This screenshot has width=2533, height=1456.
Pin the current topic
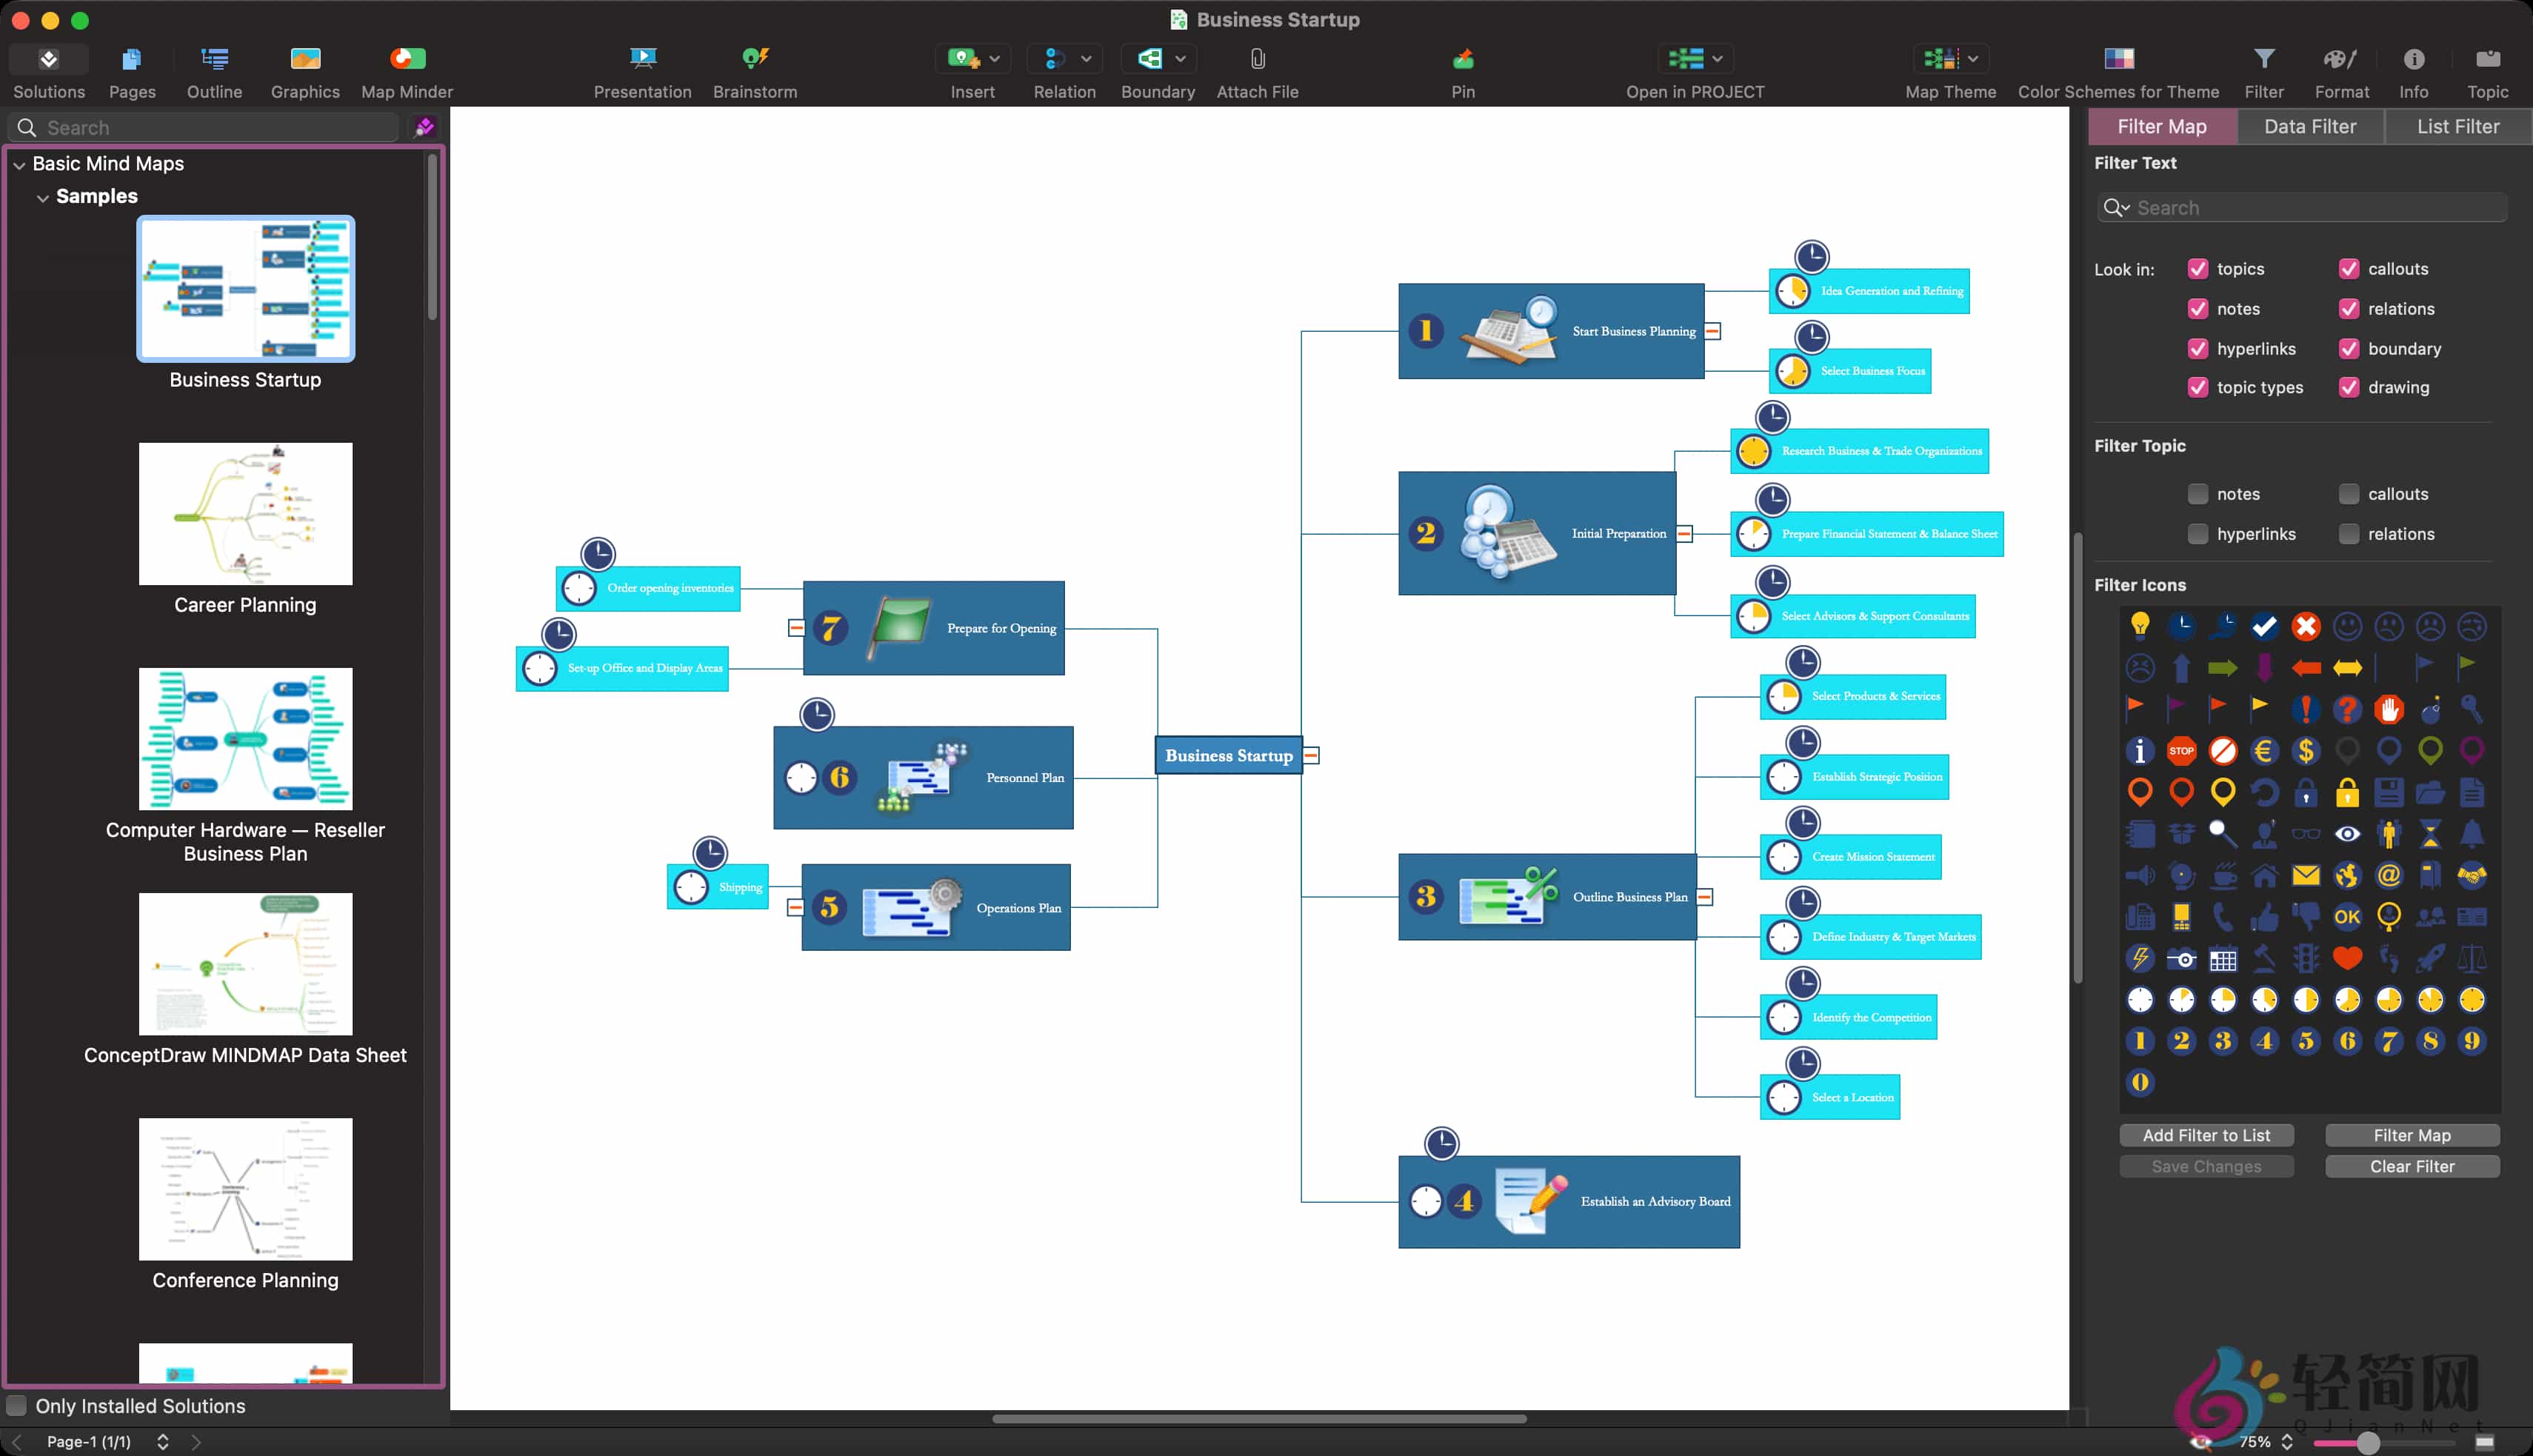1461,70
